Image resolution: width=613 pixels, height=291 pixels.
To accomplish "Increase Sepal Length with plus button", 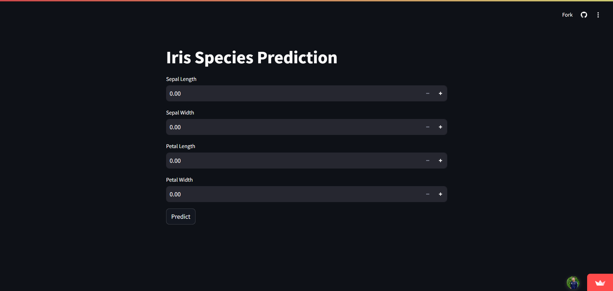I will click(441, 93).
